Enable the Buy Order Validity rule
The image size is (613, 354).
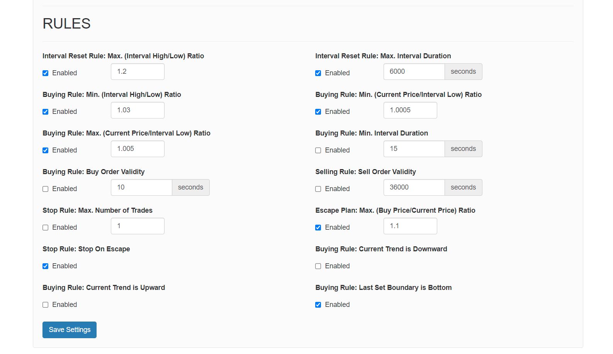[x=46, y=189]
